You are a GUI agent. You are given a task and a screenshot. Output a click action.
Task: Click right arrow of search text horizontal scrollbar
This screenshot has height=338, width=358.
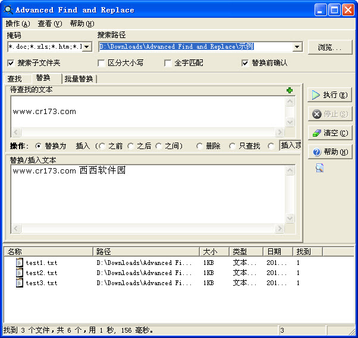click(280, 132)
